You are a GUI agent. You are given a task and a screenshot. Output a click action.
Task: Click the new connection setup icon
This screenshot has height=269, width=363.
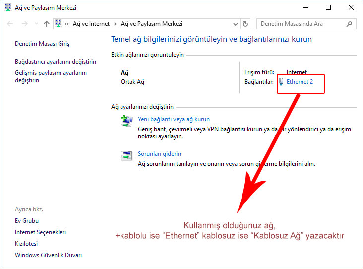pos(127,121)
